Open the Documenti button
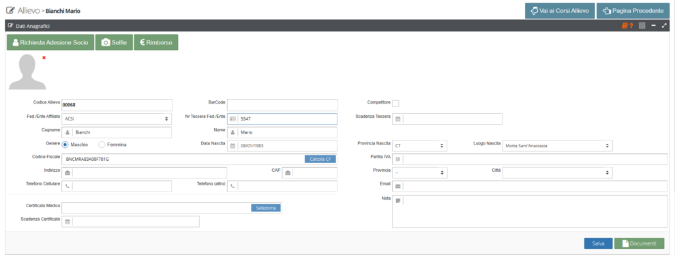The image size is (675, 257). pyautogui.click(x=640, y=243)
